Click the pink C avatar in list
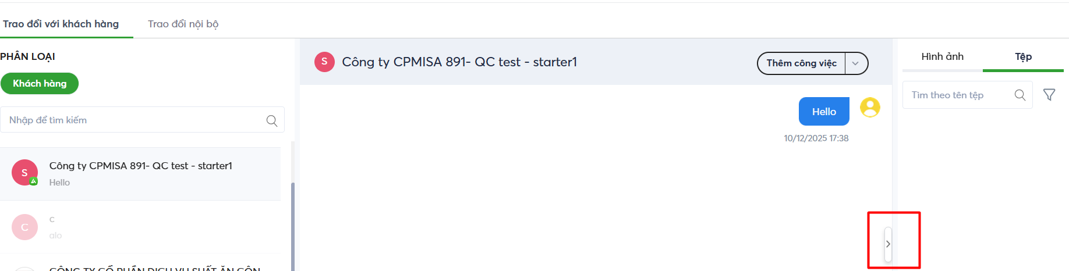The height and width of the screenshot is (271, 1069). 24,227
